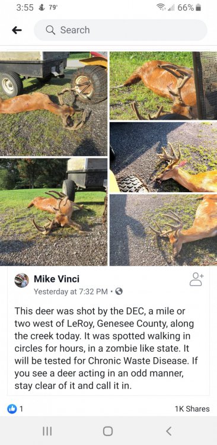Open bottom-right deer photo on gravel
Viewport: 217px width, 445px height.
[x=164, y=230]
